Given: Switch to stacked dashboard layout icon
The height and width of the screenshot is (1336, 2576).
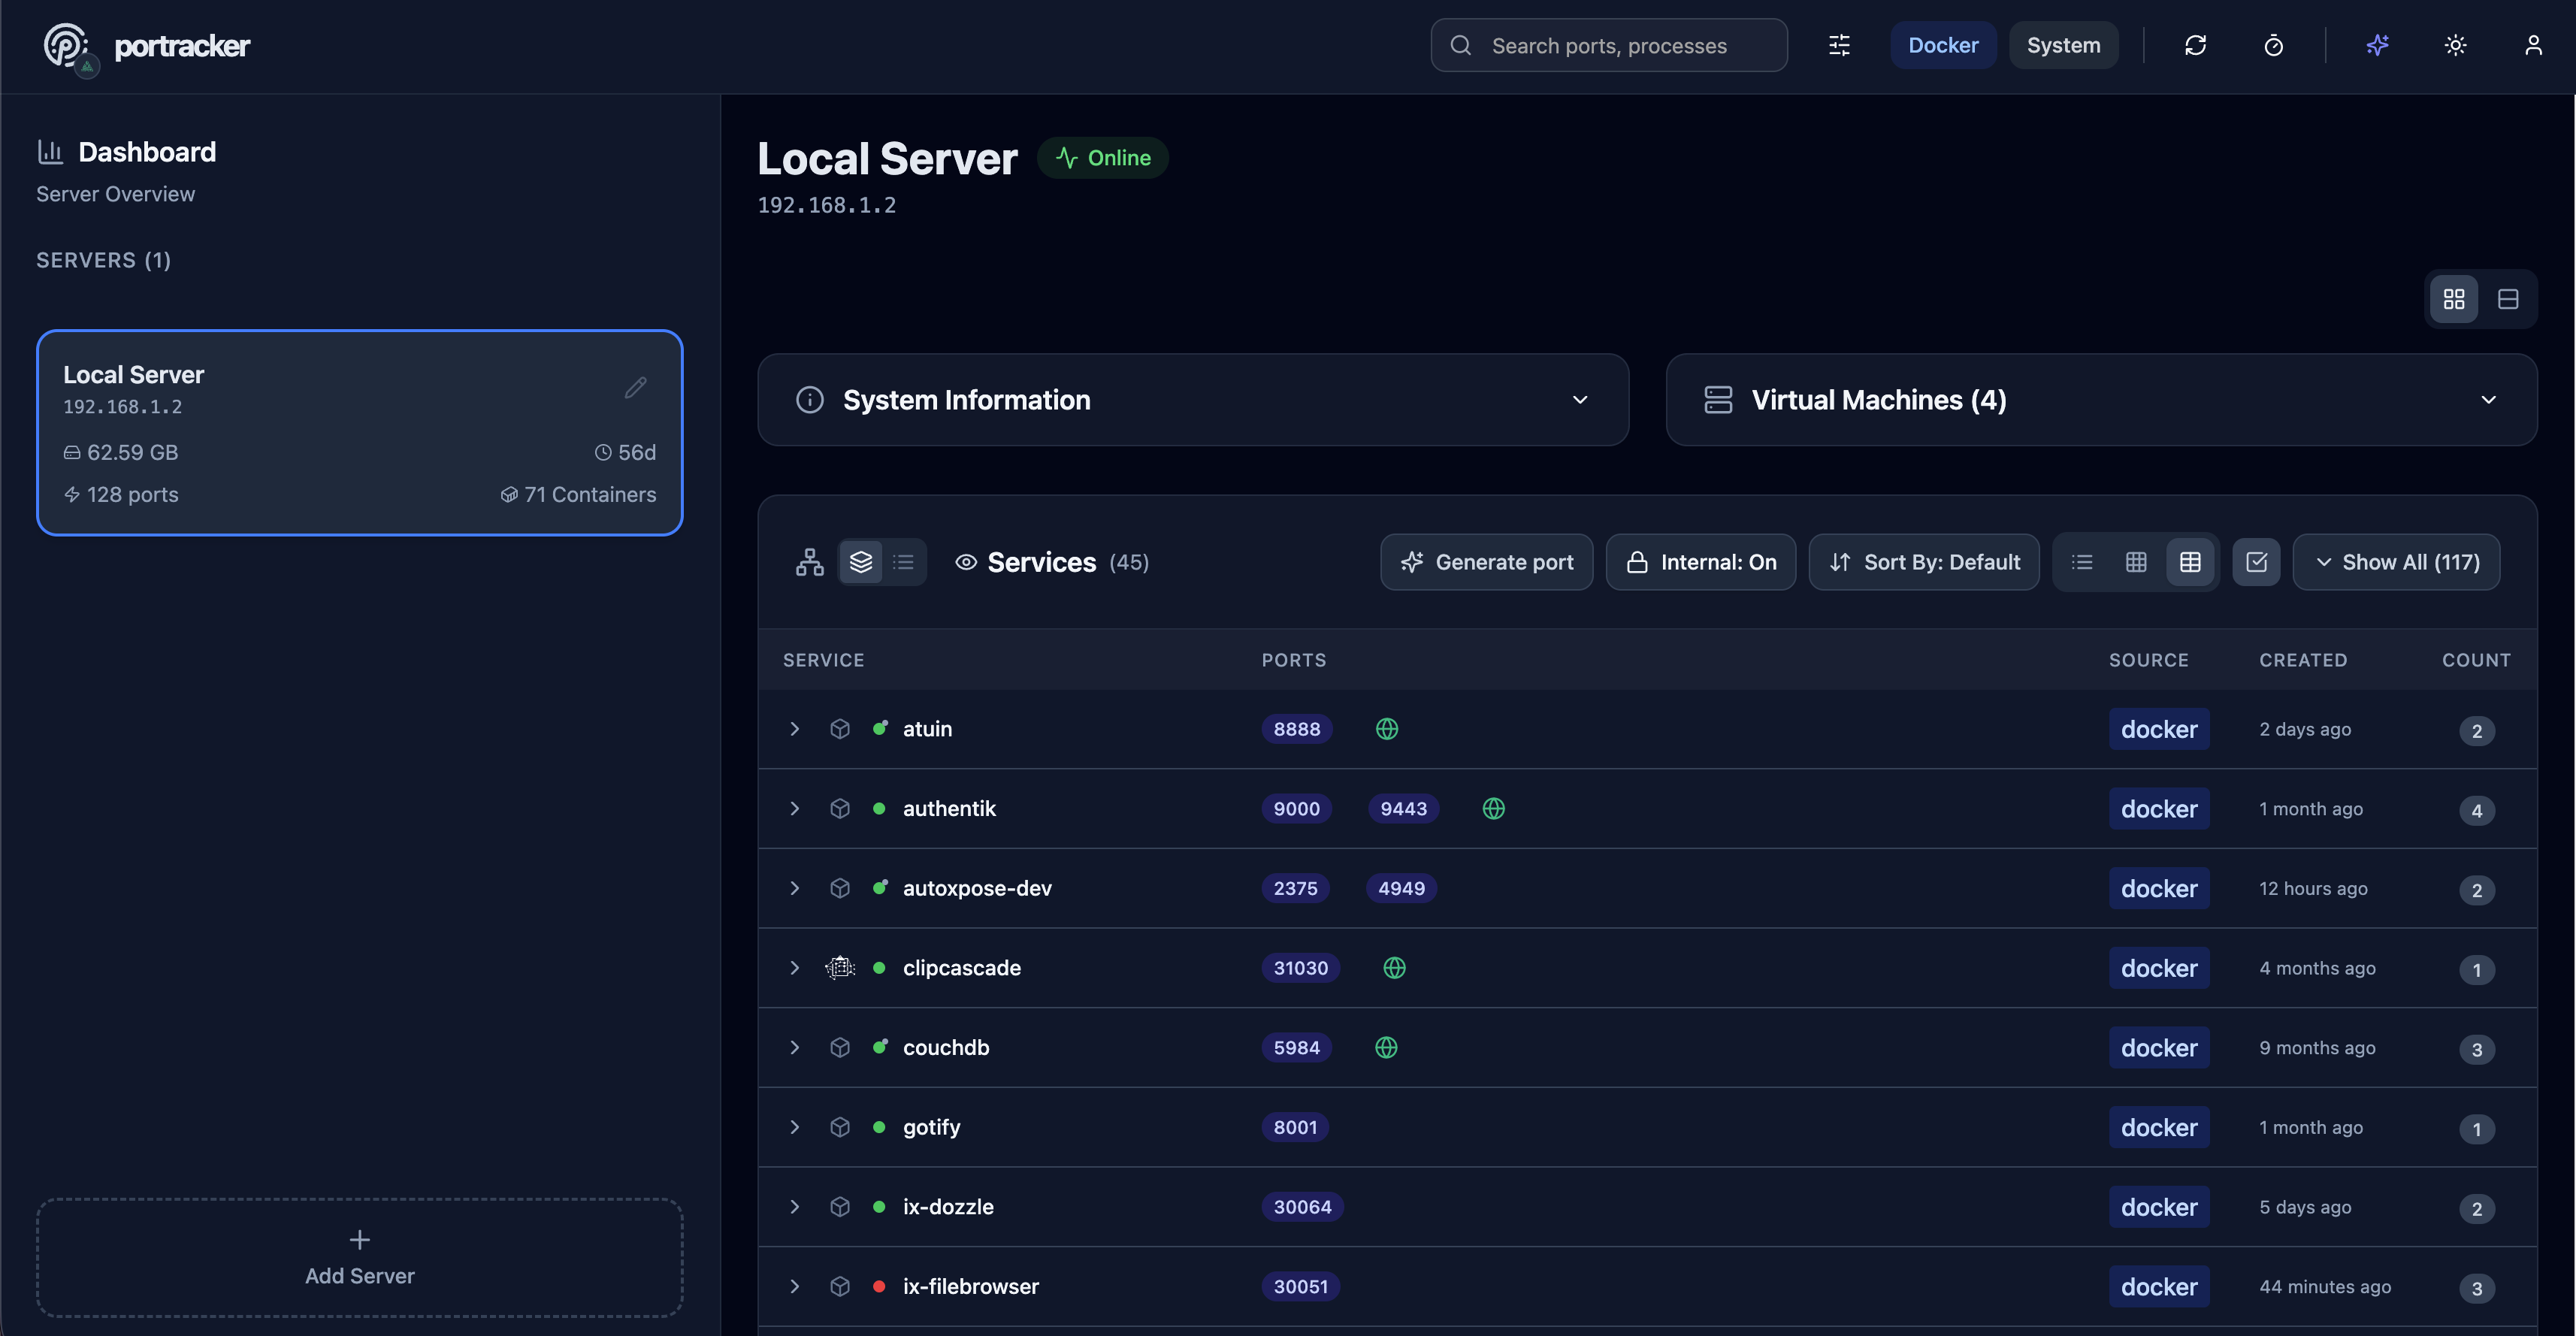Looking at the screenshot, I should click(2507, 299).
